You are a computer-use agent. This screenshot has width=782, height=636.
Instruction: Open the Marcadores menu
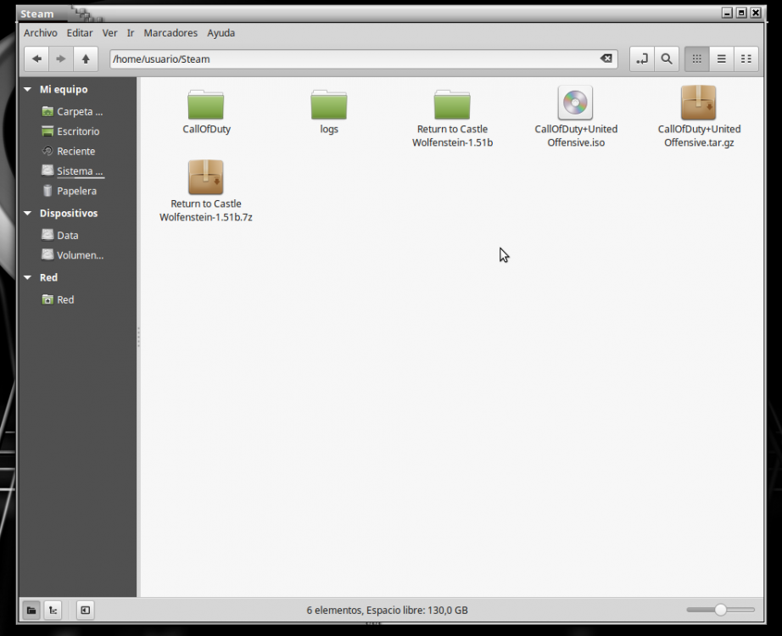pos(170,33)
